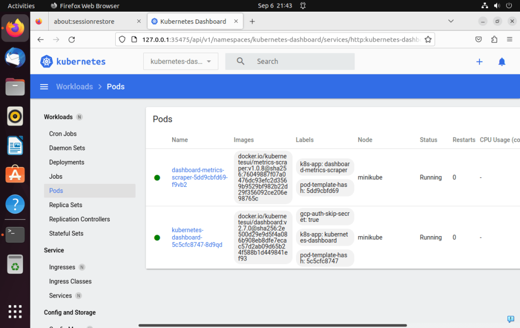
Task: Bookmark this page with star icon
Action: [428, 40]
